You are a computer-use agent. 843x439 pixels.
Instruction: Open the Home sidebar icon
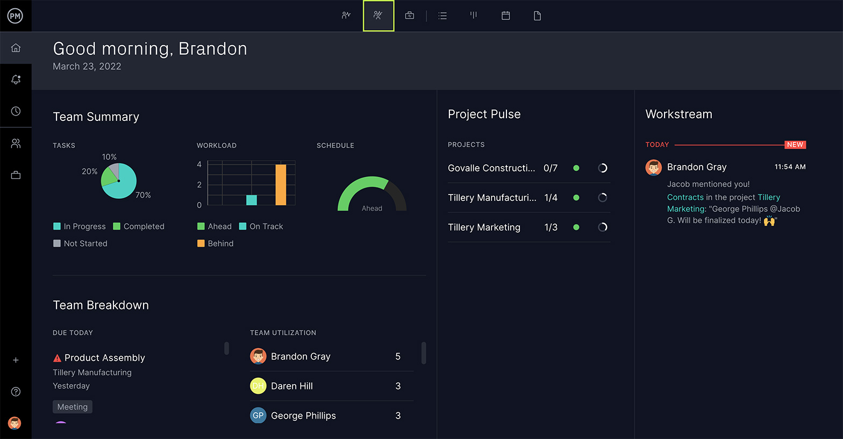(16, 48)
